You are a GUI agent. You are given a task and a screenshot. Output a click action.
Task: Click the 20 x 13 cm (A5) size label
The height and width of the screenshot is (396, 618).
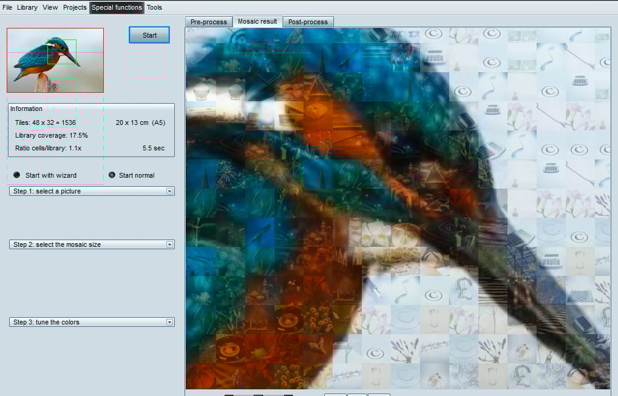(x=140, y=123)
